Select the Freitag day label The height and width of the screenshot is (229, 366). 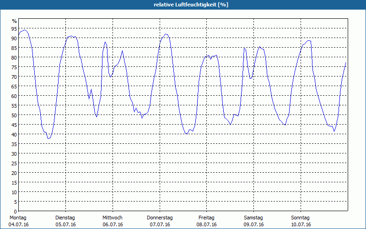click(x=207, y=218)
